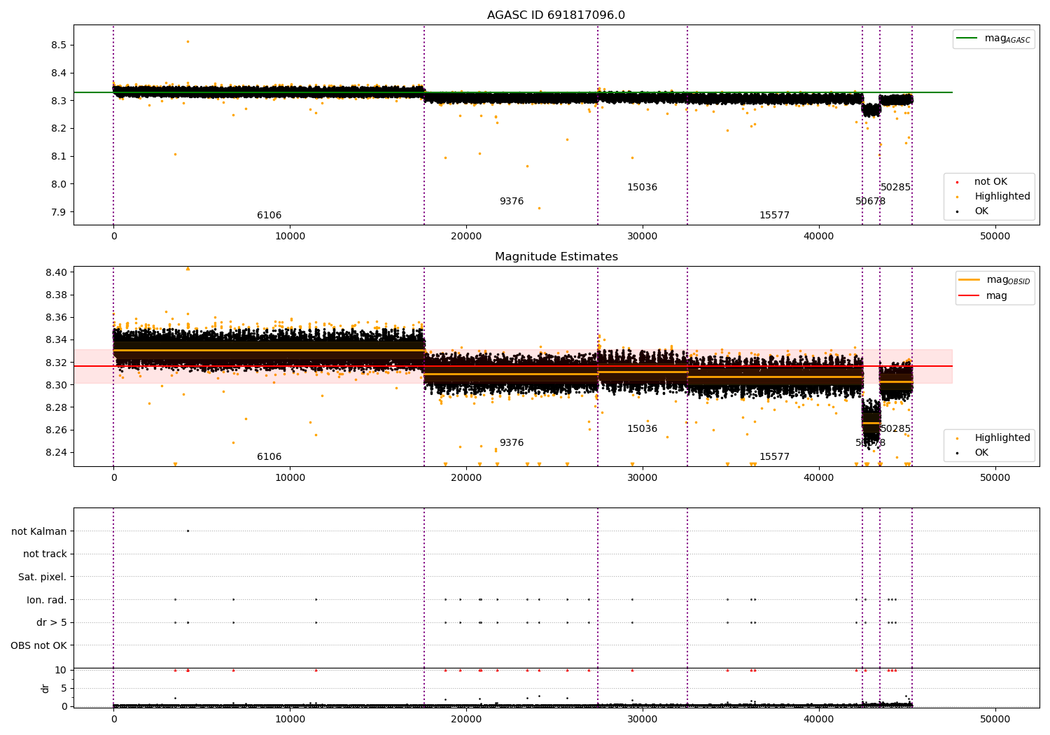The image size is (1050, 735).
Task: Click the "not track" row label
Action: pos(45,554)
